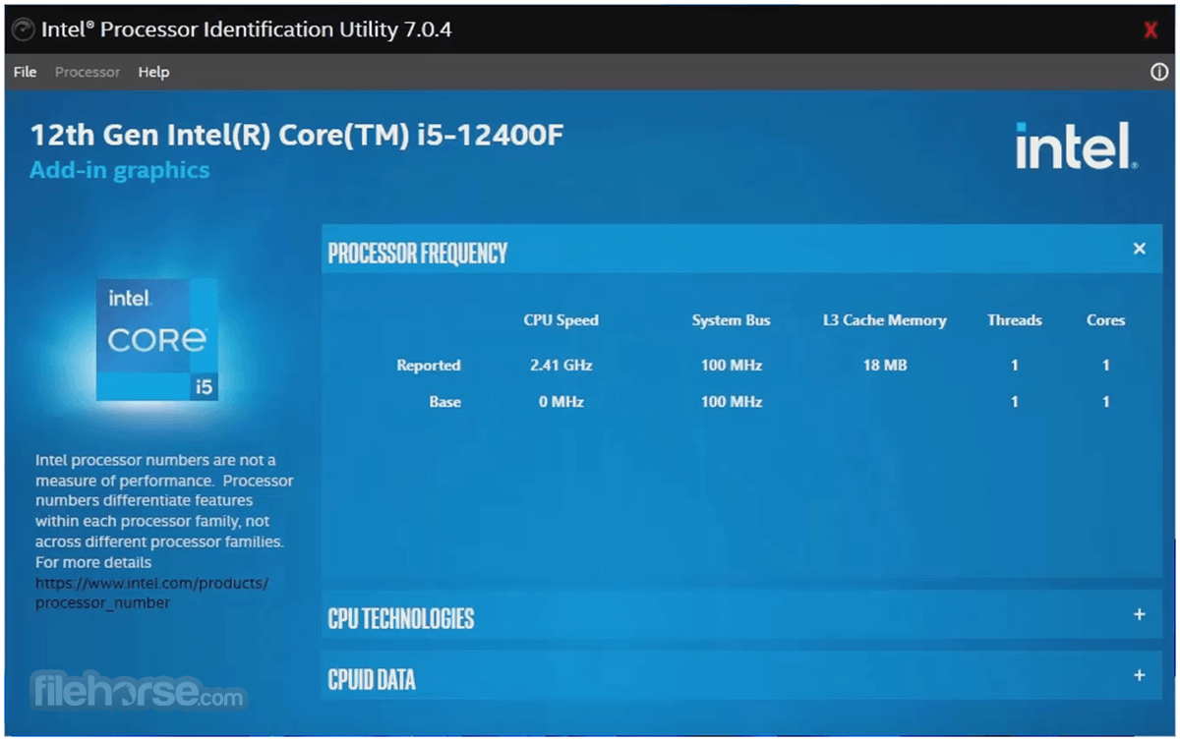Click the info icon in menu bar
This screenshot has width=1180, height=741.
click(1158, 72)
